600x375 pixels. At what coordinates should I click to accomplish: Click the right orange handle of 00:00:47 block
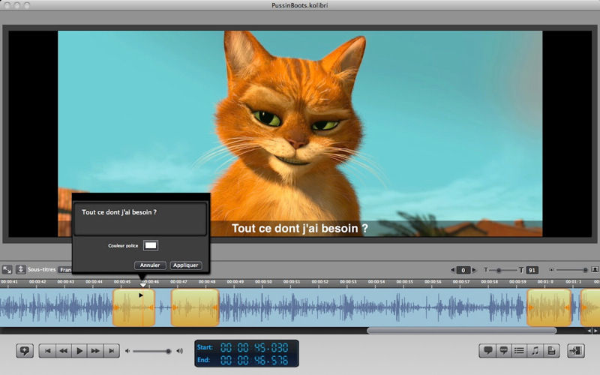pos(215,307)
